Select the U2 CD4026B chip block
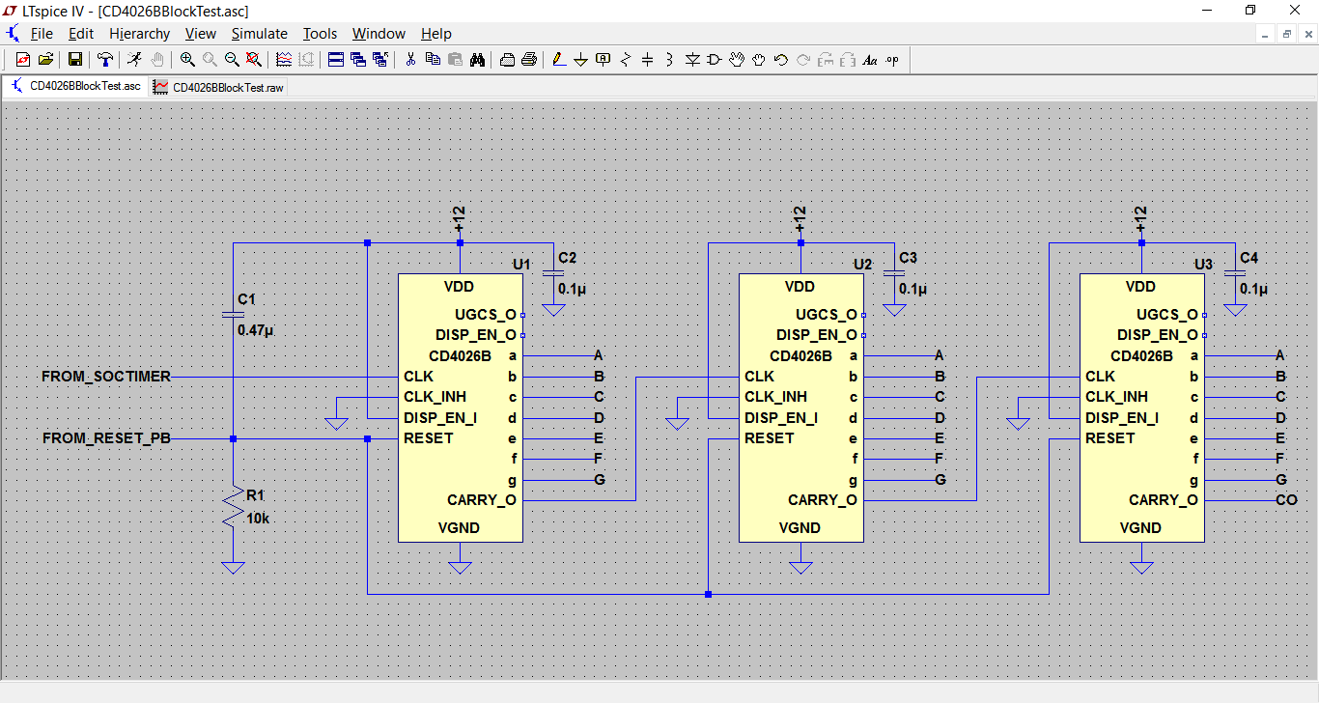The width and height of the screenshot is (1319, 703). point(801,408)
